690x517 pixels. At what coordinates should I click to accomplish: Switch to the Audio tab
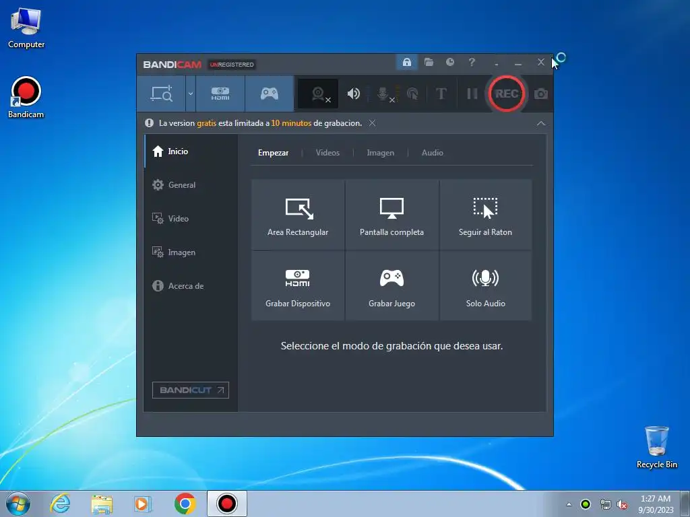click(x=432, y=153)
